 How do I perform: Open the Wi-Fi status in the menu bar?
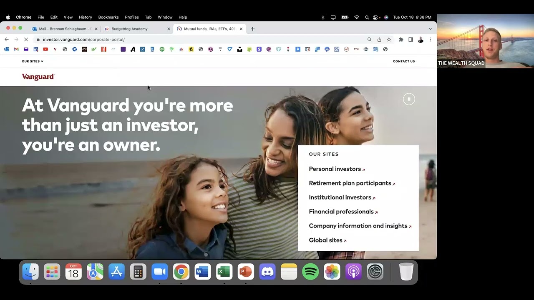tap(357, 17)
